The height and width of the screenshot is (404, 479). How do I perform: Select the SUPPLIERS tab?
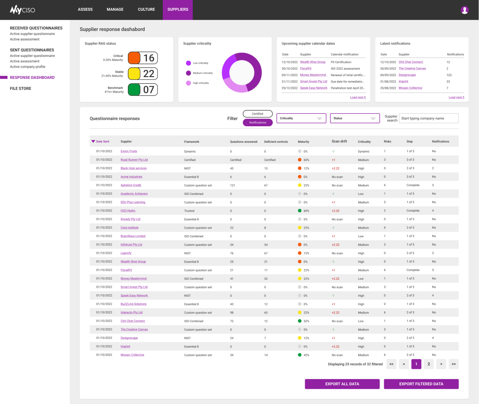(x=178, y=10)
